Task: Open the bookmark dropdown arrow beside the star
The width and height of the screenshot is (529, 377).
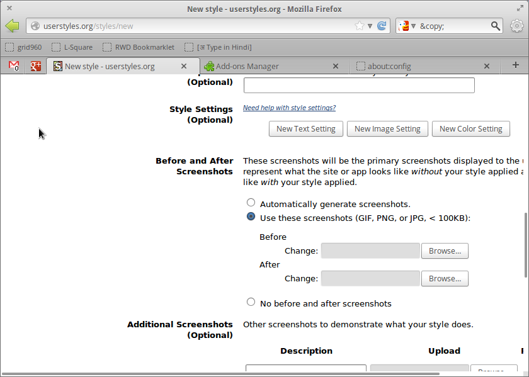Action: coord(370,26)
